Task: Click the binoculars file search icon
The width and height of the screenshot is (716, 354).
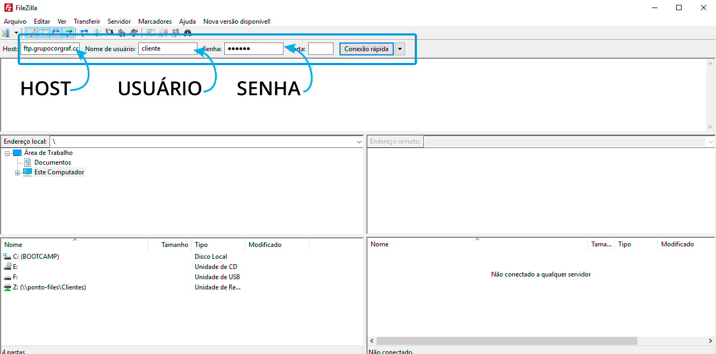Action: [x=187, y=32]
